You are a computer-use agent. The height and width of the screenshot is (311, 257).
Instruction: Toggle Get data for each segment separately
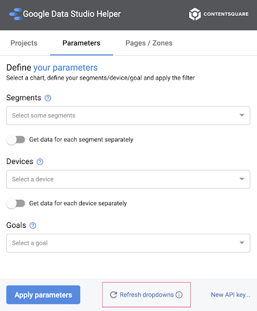[x=16, y=140]
